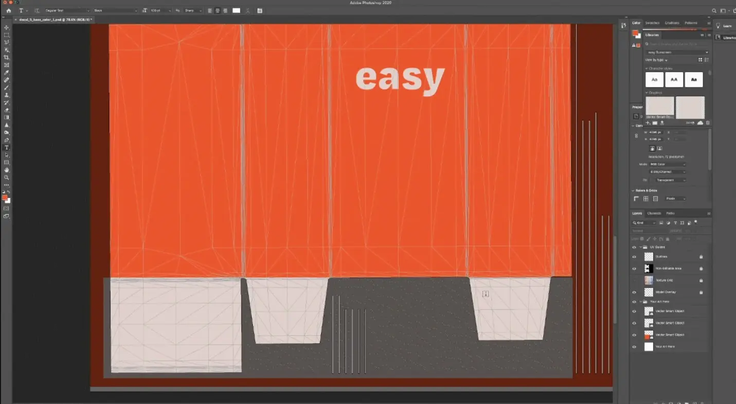Click the Learn button on the right
This screenshot has width=736, height=404.
(726, 26)
